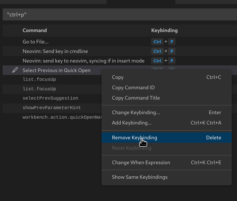Click the Ctrl chip beside Neovim: Send key in cmdline
Viewport: 237px width, 201px height.
tap(157, 51)
